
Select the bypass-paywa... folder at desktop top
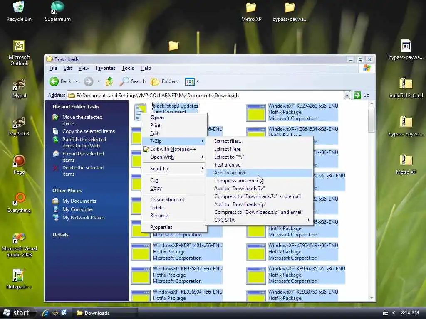tap(290, 12)
